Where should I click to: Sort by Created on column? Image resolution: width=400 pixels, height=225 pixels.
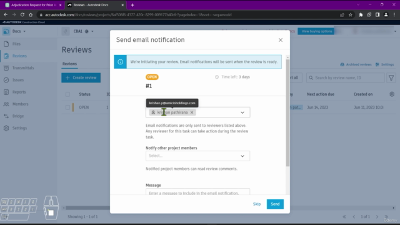[363, 94]
